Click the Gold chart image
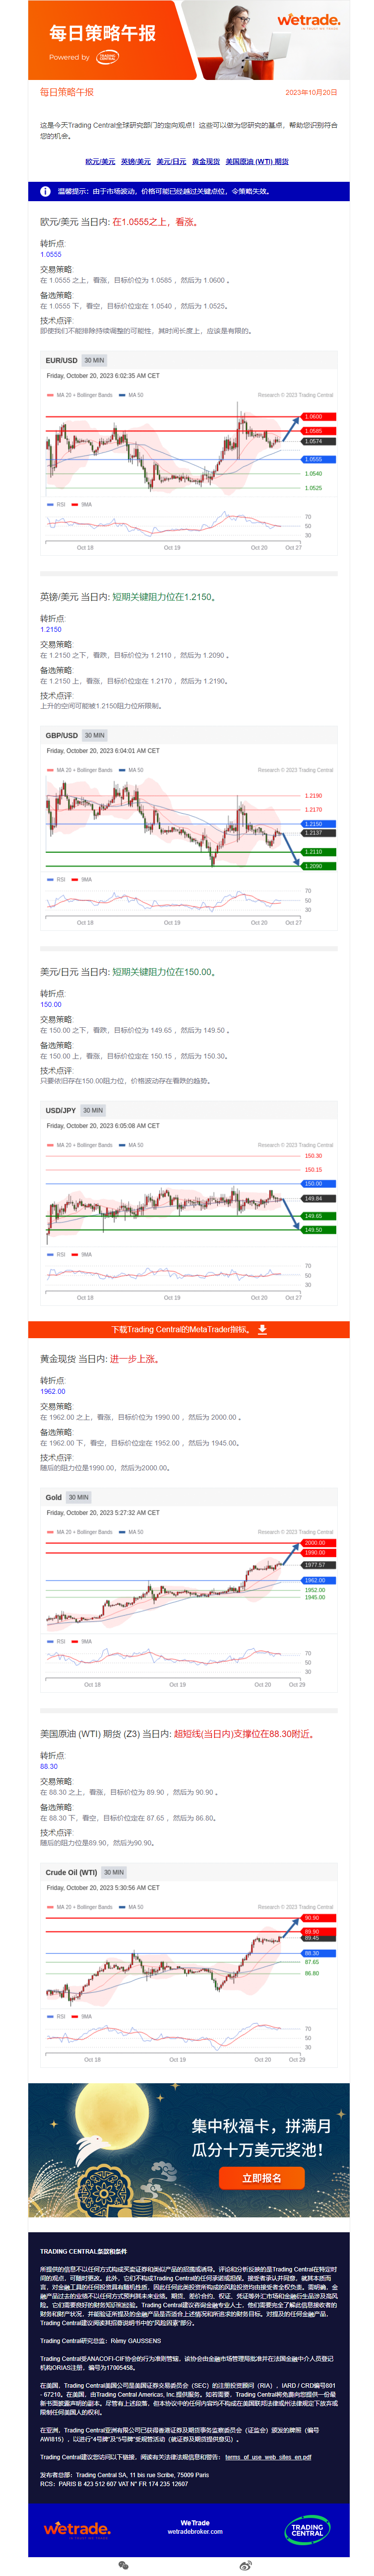The image size is (374, 2576). 189,1590
